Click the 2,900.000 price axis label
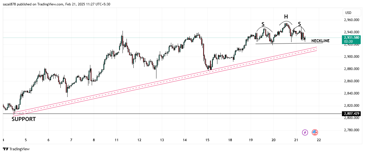Image resolution: width=365 pixels, height=154 pixels. click(x=352, y=57)
